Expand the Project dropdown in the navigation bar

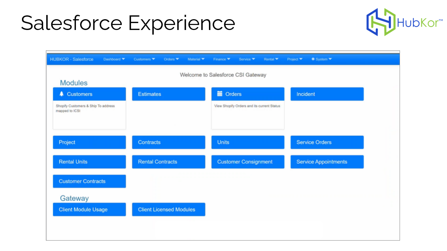coord(294,59)
